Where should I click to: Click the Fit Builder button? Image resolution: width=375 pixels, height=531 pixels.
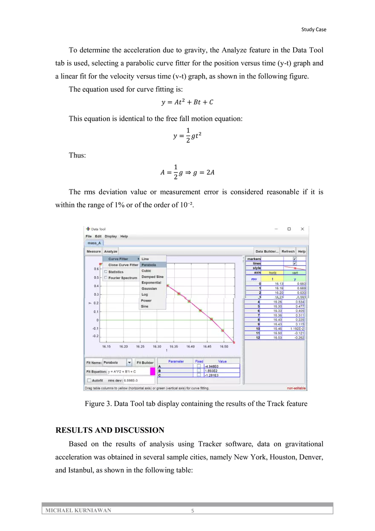click(x=145, y=362)
